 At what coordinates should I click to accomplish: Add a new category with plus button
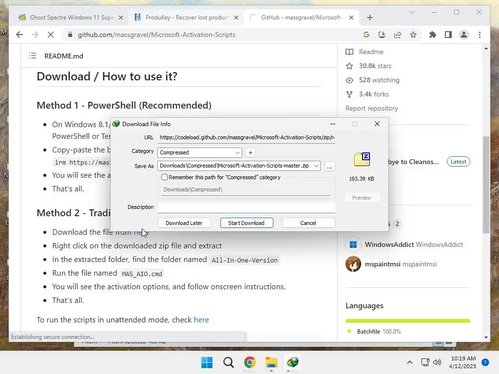coord(250,152)
